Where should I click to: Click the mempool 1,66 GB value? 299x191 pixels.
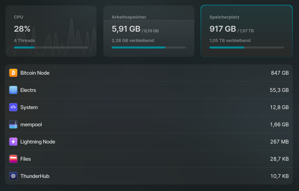point(279,125)
